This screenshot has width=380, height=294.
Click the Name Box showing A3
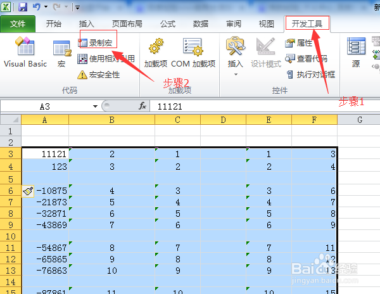(x=45, y=106)
